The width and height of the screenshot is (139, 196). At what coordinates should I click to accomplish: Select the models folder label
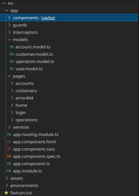tap(20, 39)
